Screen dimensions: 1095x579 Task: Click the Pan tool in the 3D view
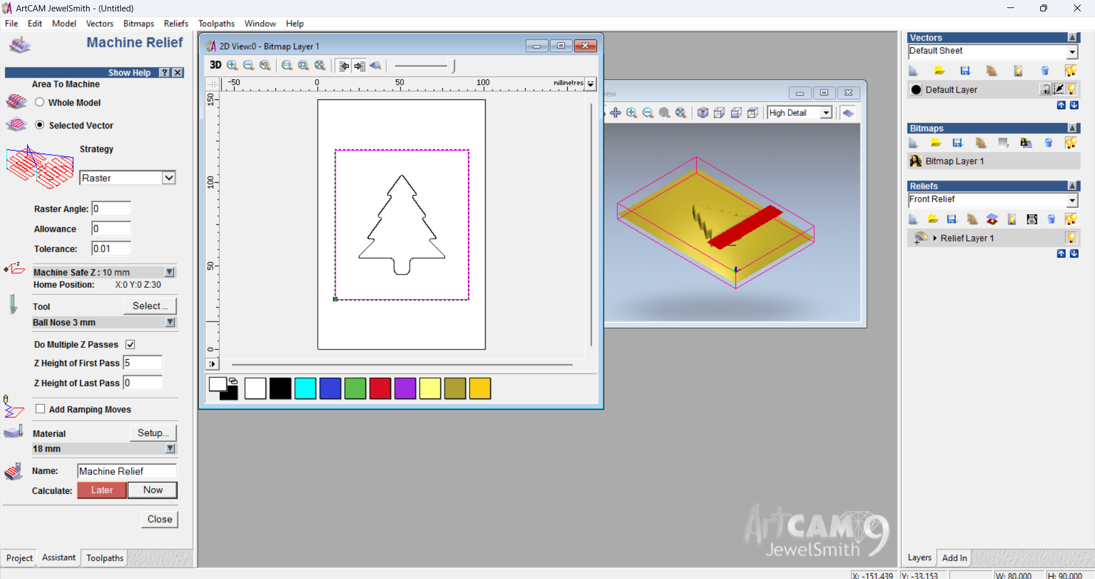(x=615, y=112)
